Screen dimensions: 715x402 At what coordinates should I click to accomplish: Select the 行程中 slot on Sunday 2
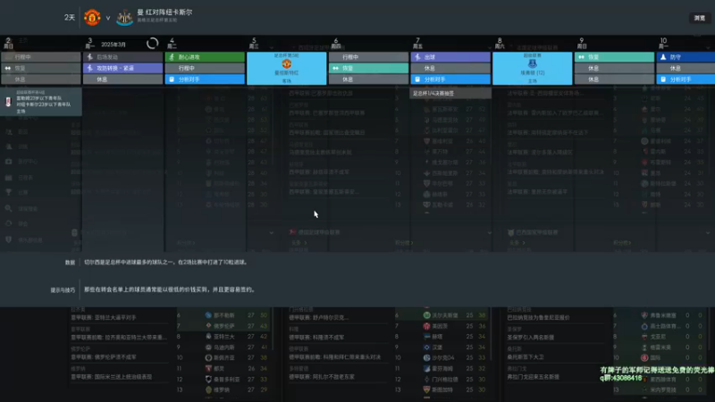coord(40,57)
